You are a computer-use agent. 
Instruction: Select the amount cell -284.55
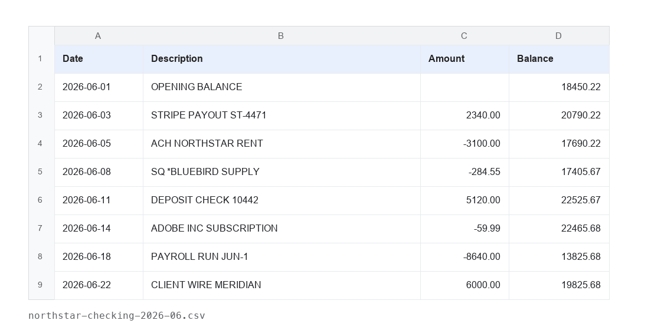[464, 172]
